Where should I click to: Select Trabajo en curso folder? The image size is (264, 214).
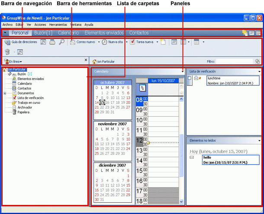[x=29, y=102]
